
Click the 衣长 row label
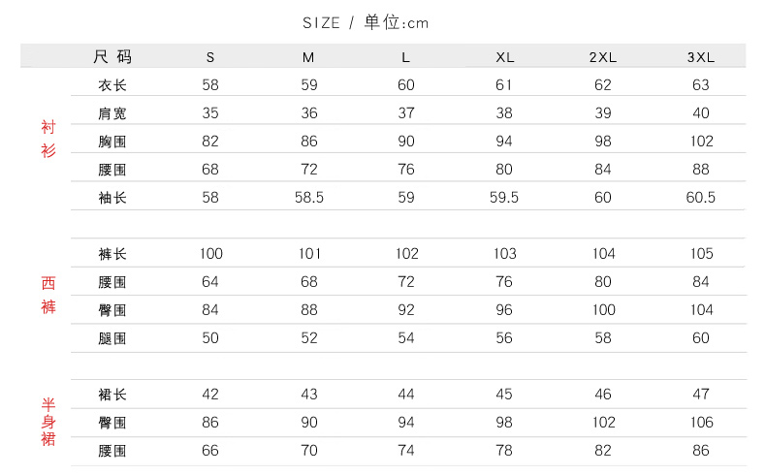point(112,85)
